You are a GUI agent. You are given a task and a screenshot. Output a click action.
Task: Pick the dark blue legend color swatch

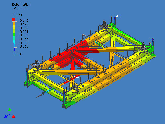tap(15, 49)
